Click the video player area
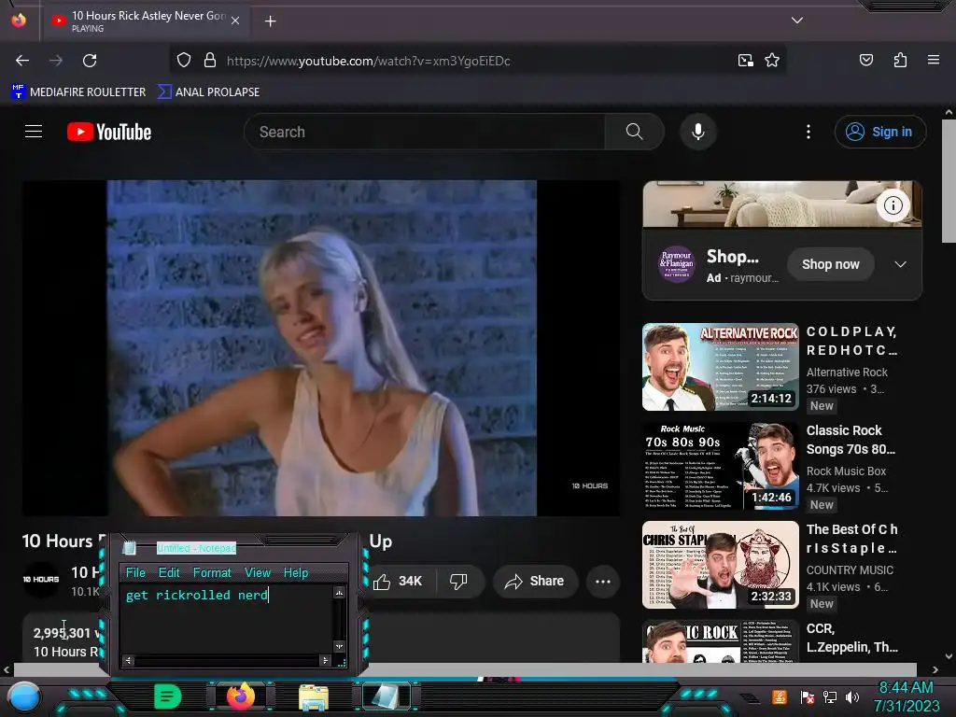 click(x=321, y=347)
